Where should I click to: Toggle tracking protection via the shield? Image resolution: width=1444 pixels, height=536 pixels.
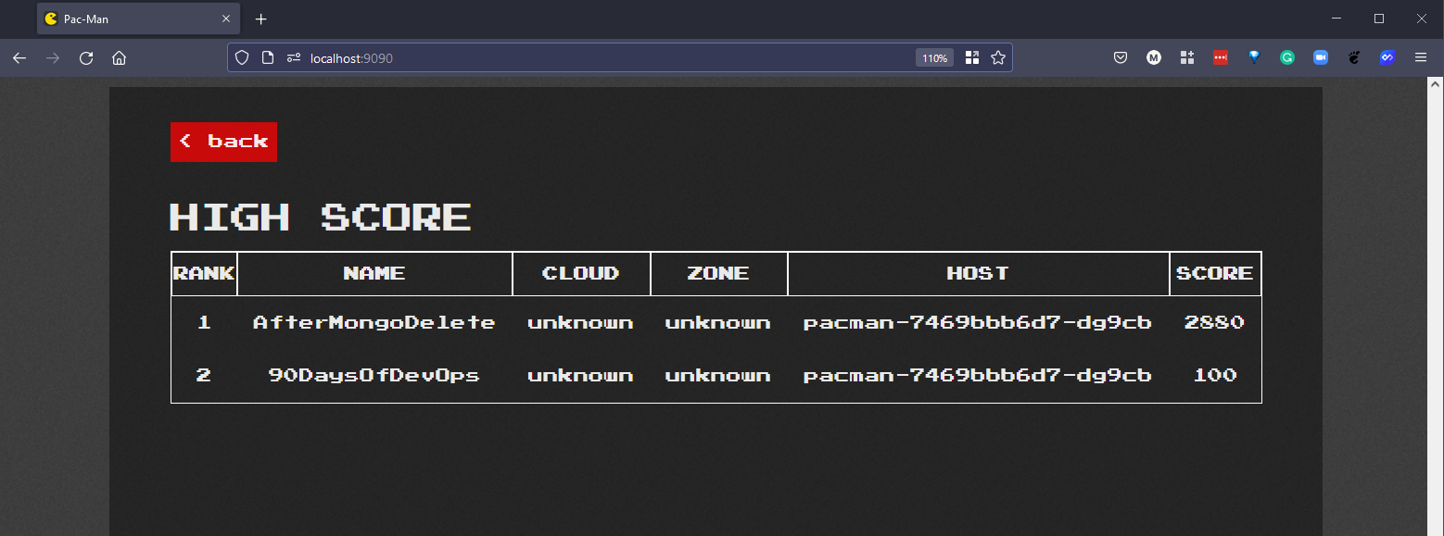(241, 57)
